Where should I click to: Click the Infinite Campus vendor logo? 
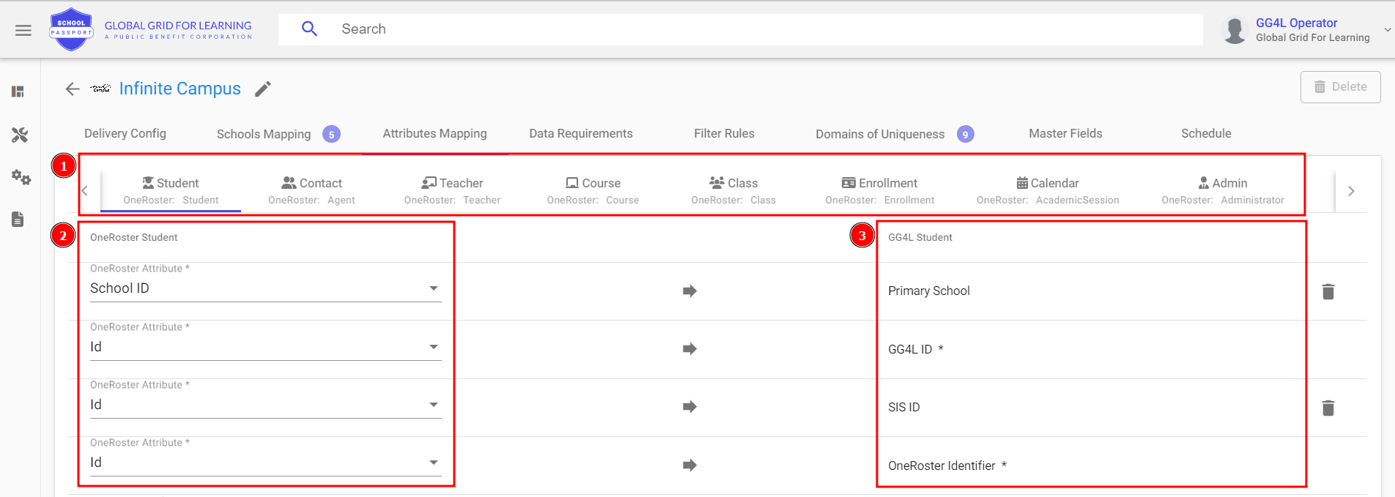point(100,89)
